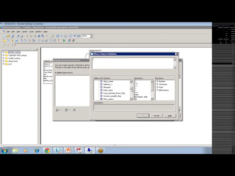Click the greyed OK button in Where Clause dialog
This screenshot has height=176, width=235.
[x=143, y=115]
